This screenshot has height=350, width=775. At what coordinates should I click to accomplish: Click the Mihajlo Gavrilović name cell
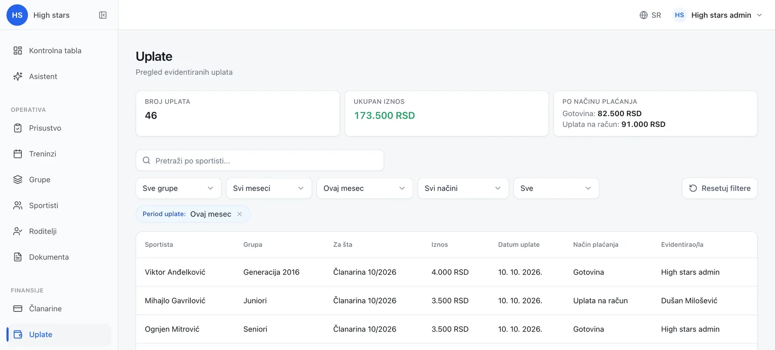175,301
